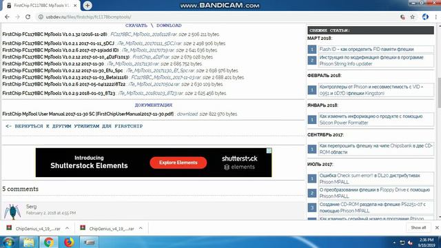Expand options for second ChipGenius download

(x=141, y=228)
